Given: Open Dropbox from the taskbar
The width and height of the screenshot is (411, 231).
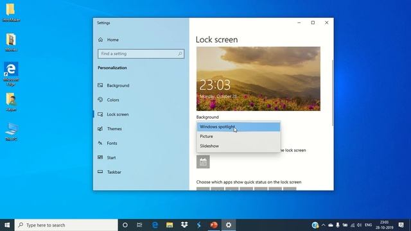Looking at the screenshot, I should (184, 225).
